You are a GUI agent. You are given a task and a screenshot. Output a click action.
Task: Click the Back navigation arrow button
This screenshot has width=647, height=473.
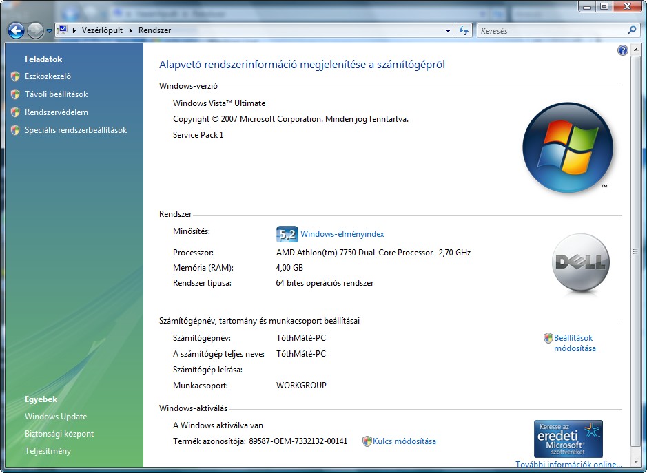16,30
